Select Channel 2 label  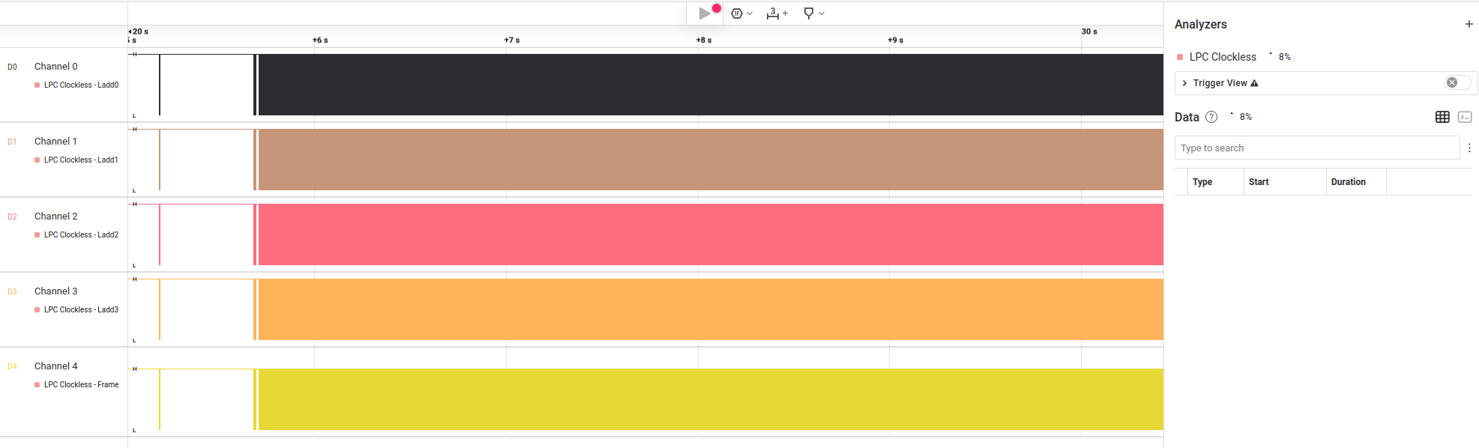[x=56, y=217]
